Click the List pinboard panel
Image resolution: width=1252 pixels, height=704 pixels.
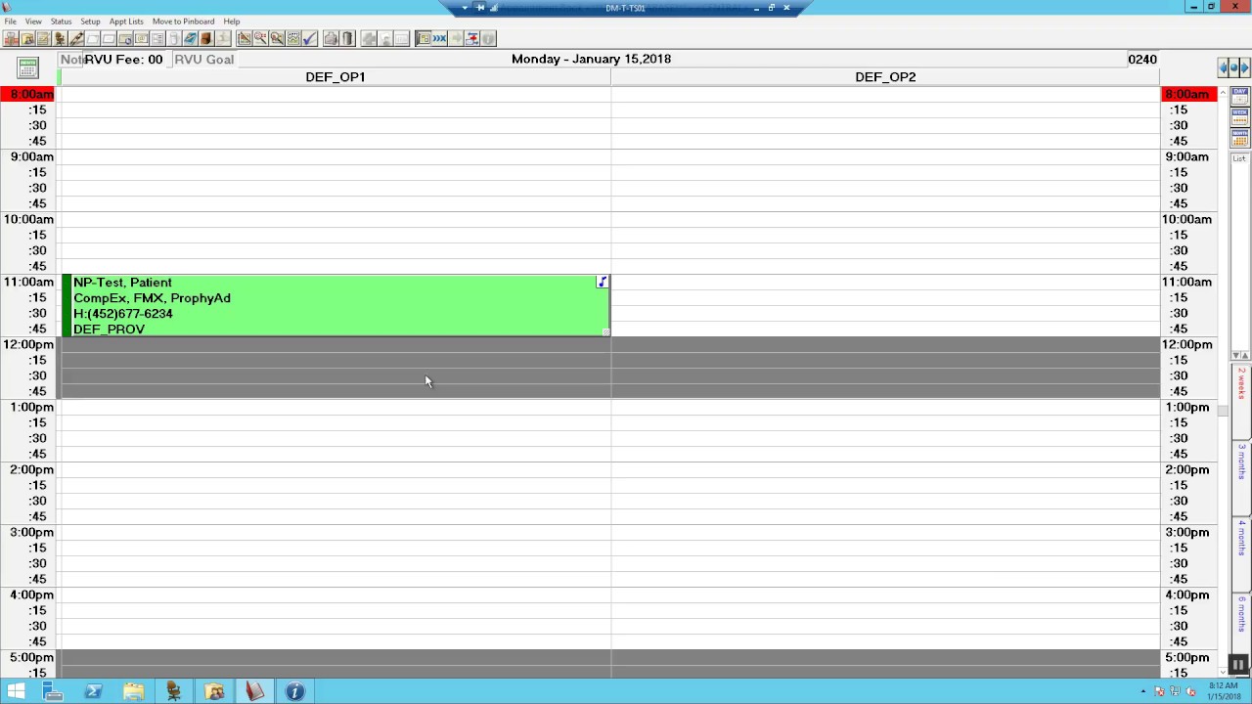[x=1239, y=254]
